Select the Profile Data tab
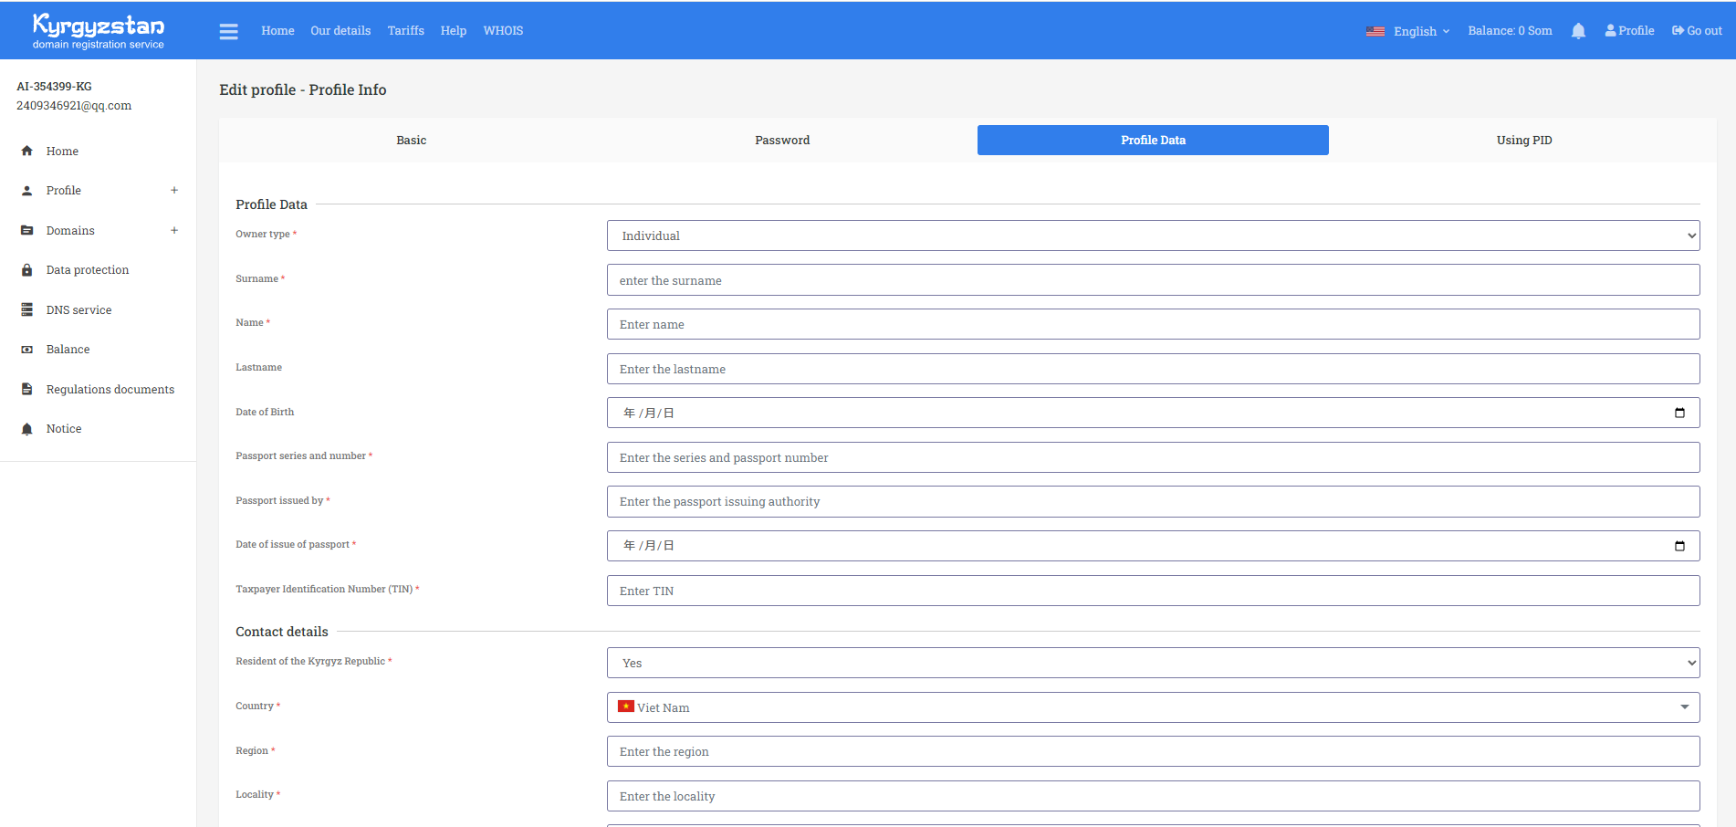The image size is (1736, 827). 1153,141
